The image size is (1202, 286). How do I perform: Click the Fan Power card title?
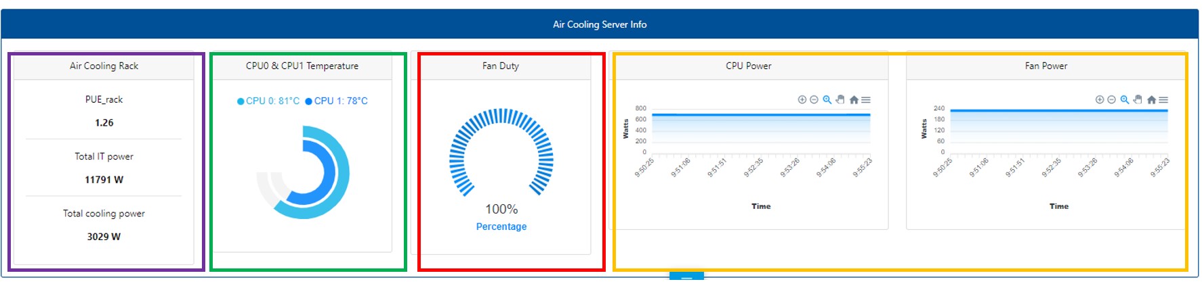(1046, 66)
